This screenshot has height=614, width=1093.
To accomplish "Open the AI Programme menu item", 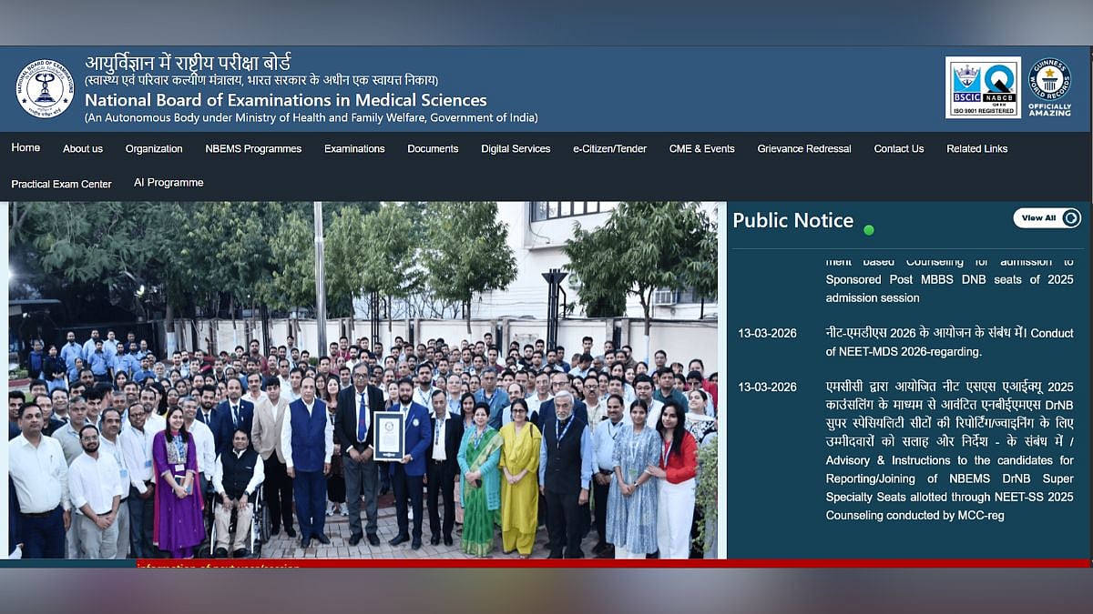I will point(169,183).
